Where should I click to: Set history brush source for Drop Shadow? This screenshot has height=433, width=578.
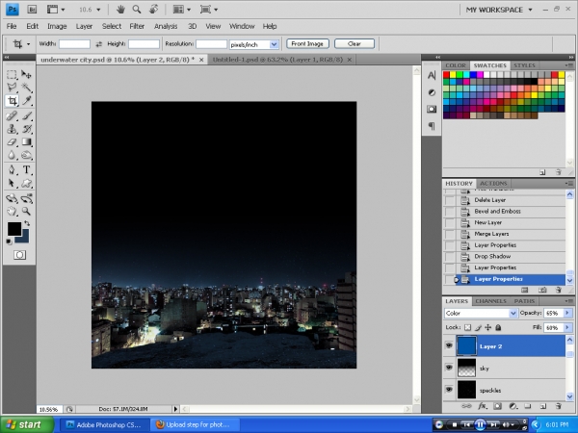[450, 257]
